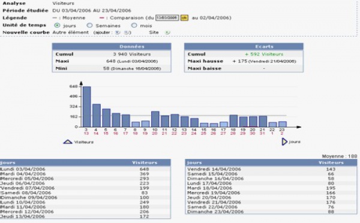Click second add icon next to ajouter
The image size is (360, 223).
[x=127, y=32]
